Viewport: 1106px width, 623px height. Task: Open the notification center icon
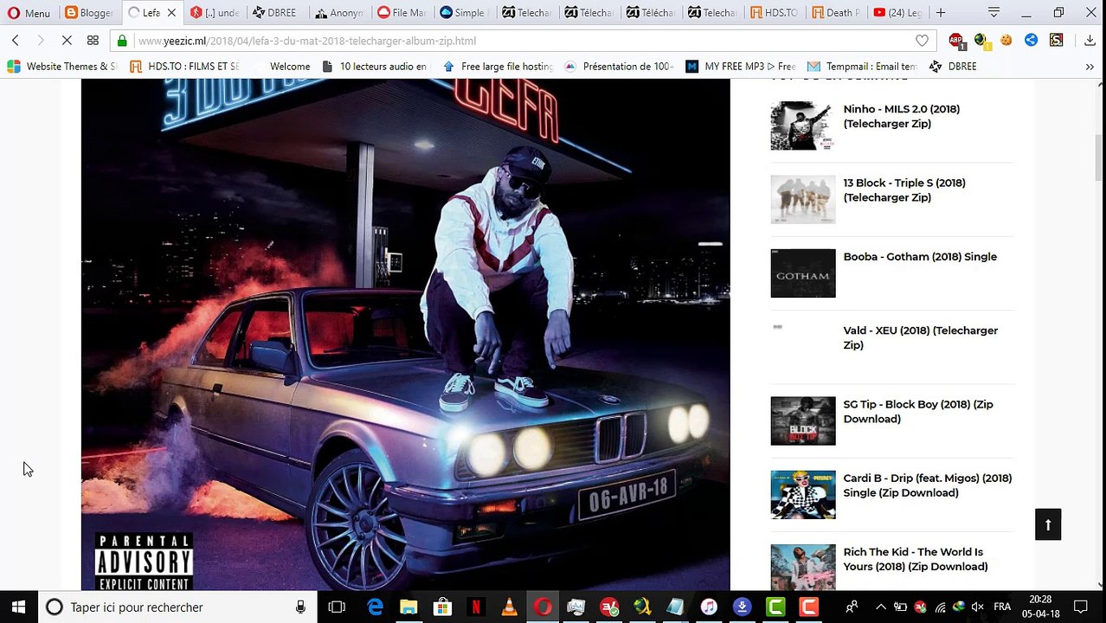click(x=1080, y=607)
